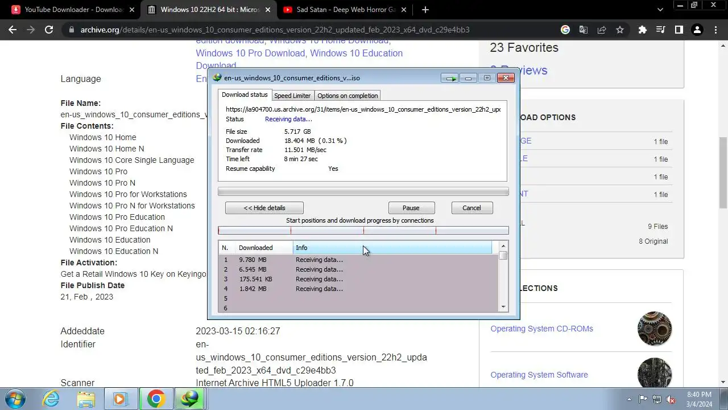Open Operating System Software collection link
This screenshot has width=728, height=410.
pyautogui.click(x=539, y=375)
